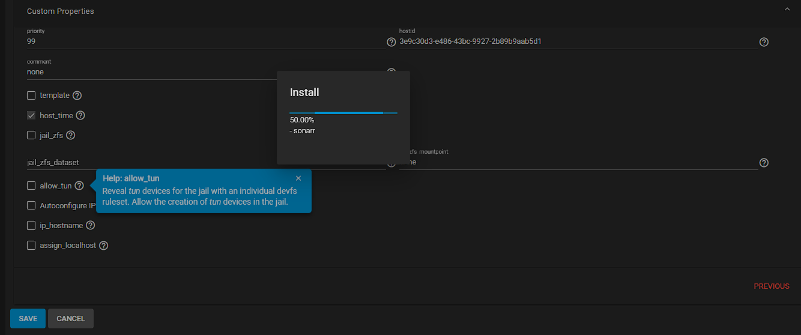Enable the jail_zfs checkbox
Image resolution: width=801 pixels, height=335 pixels.
click(31, 136)
